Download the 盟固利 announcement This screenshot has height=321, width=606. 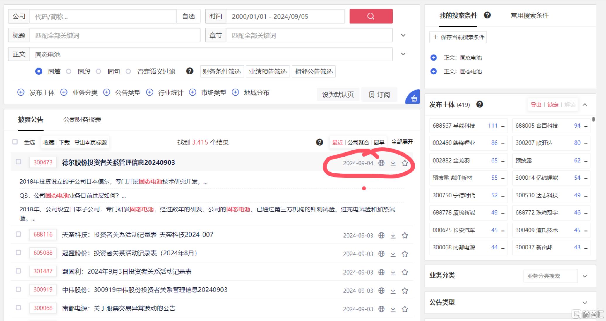click(x=393, y=272)
